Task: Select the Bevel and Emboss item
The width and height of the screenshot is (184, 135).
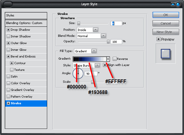Action: pyautogui.click(x=23, y=57)
